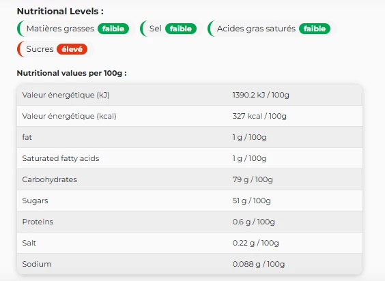Click the green 'faible' badge for Matières grasses
385x281 pixels.
coord(113,29)
